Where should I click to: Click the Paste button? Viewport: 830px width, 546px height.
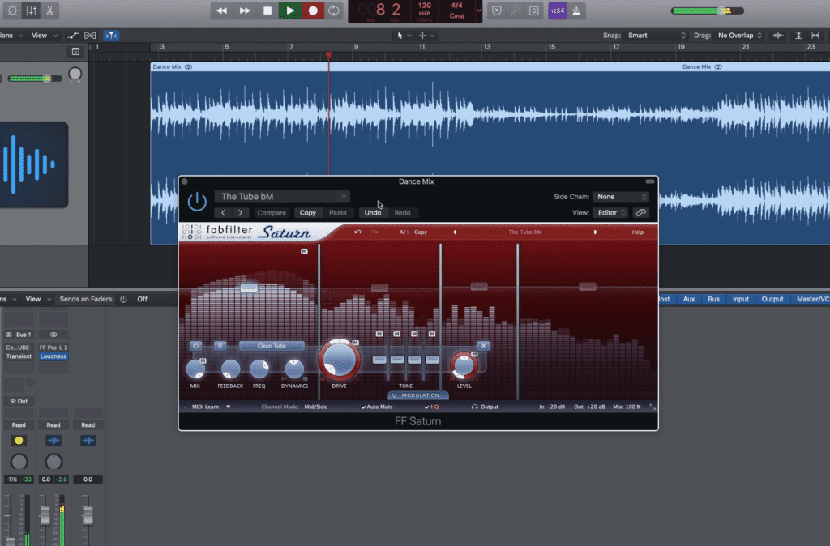click(x=338, y=213)
